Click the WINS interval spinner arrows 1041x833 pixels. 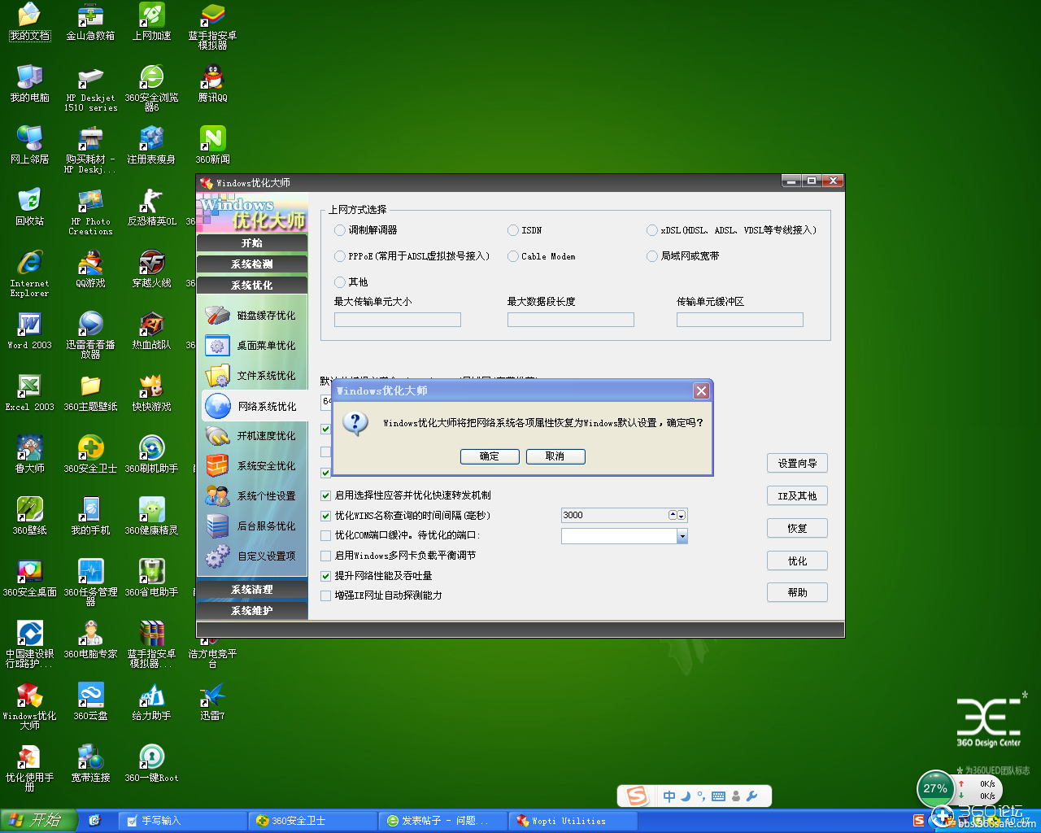pos(677,515)
